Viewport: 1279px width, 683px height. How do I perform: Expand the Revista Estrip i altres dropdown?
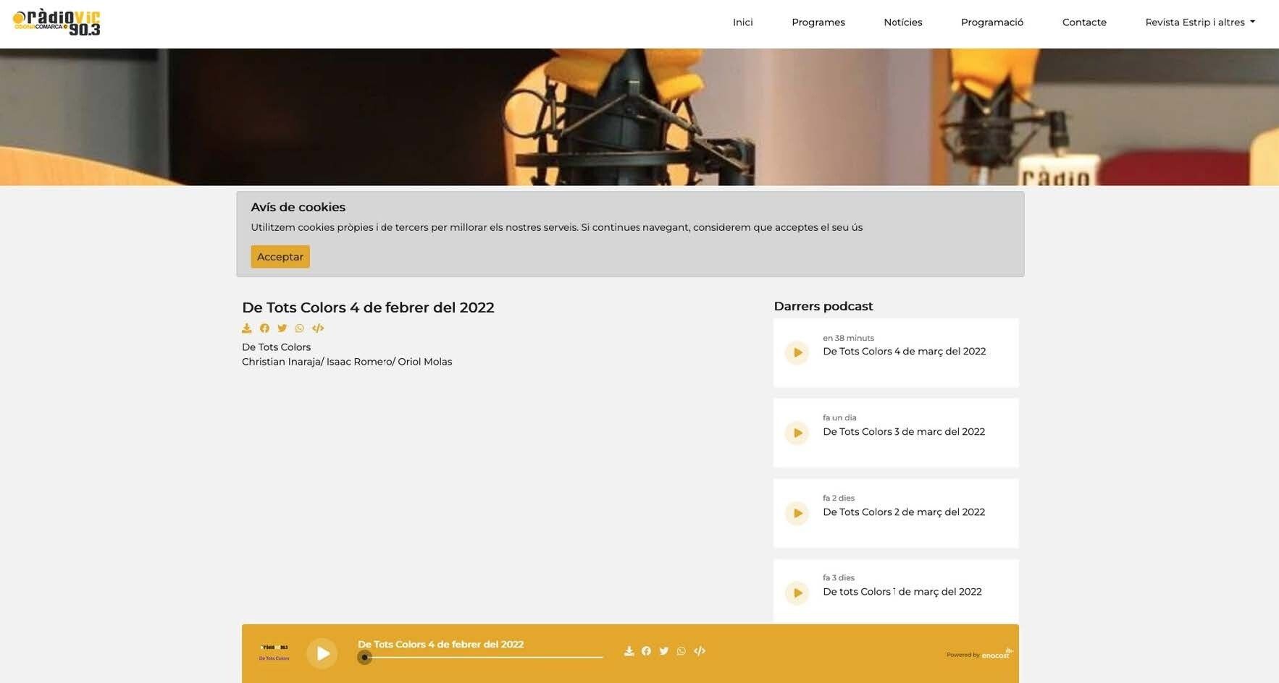point(1199,22)
